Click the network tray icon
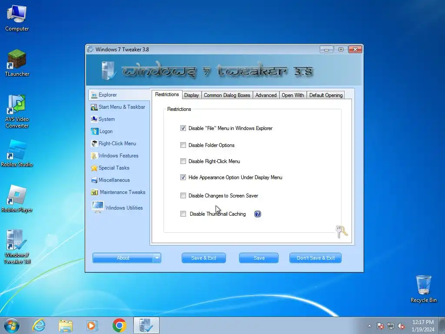445x334 pixels. [x=391, y=326]
